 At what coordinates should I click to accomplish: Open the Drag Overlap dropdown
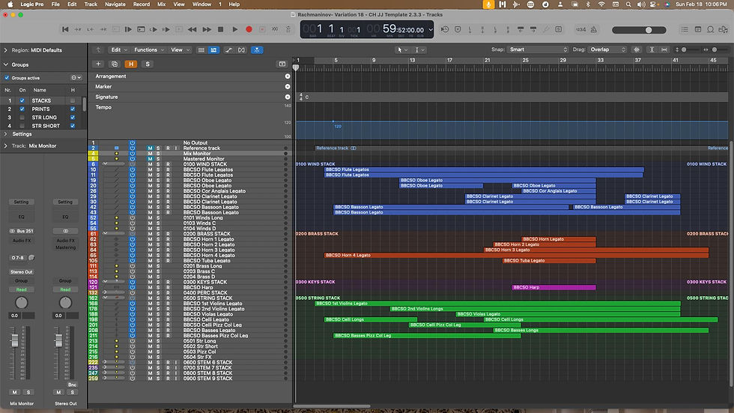coord(607,49)
